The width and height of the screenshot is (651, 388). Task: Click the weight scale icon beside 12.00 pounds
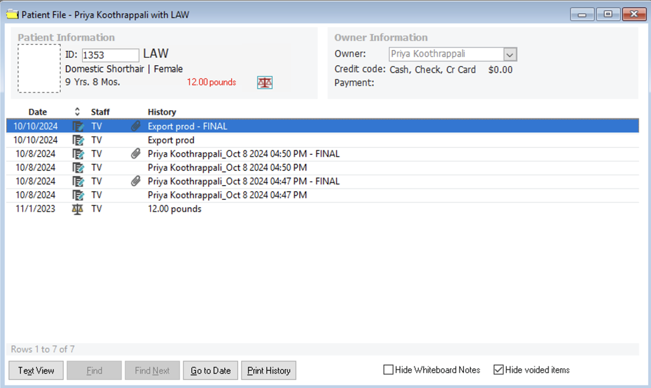265,83
